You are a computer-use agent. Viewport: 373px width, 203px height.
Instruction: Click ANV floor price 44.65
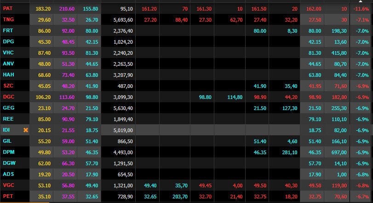(92, 64)
